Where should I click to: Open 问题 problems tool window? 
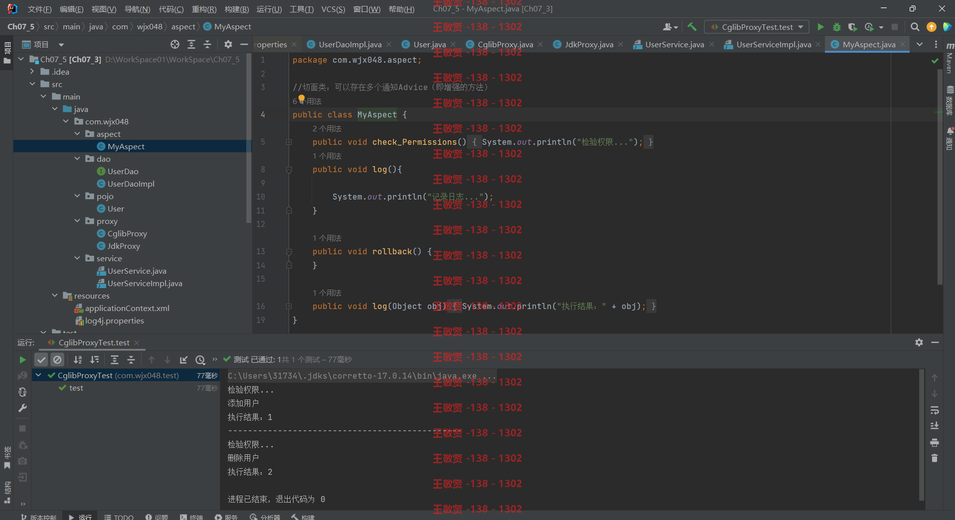click(157, 517)
